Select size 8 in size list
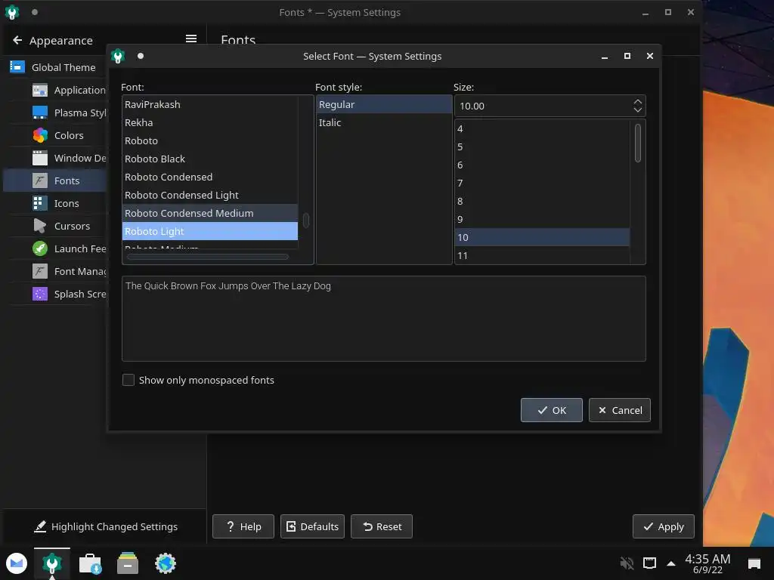 pyautogui.click(x=542, y=201)
